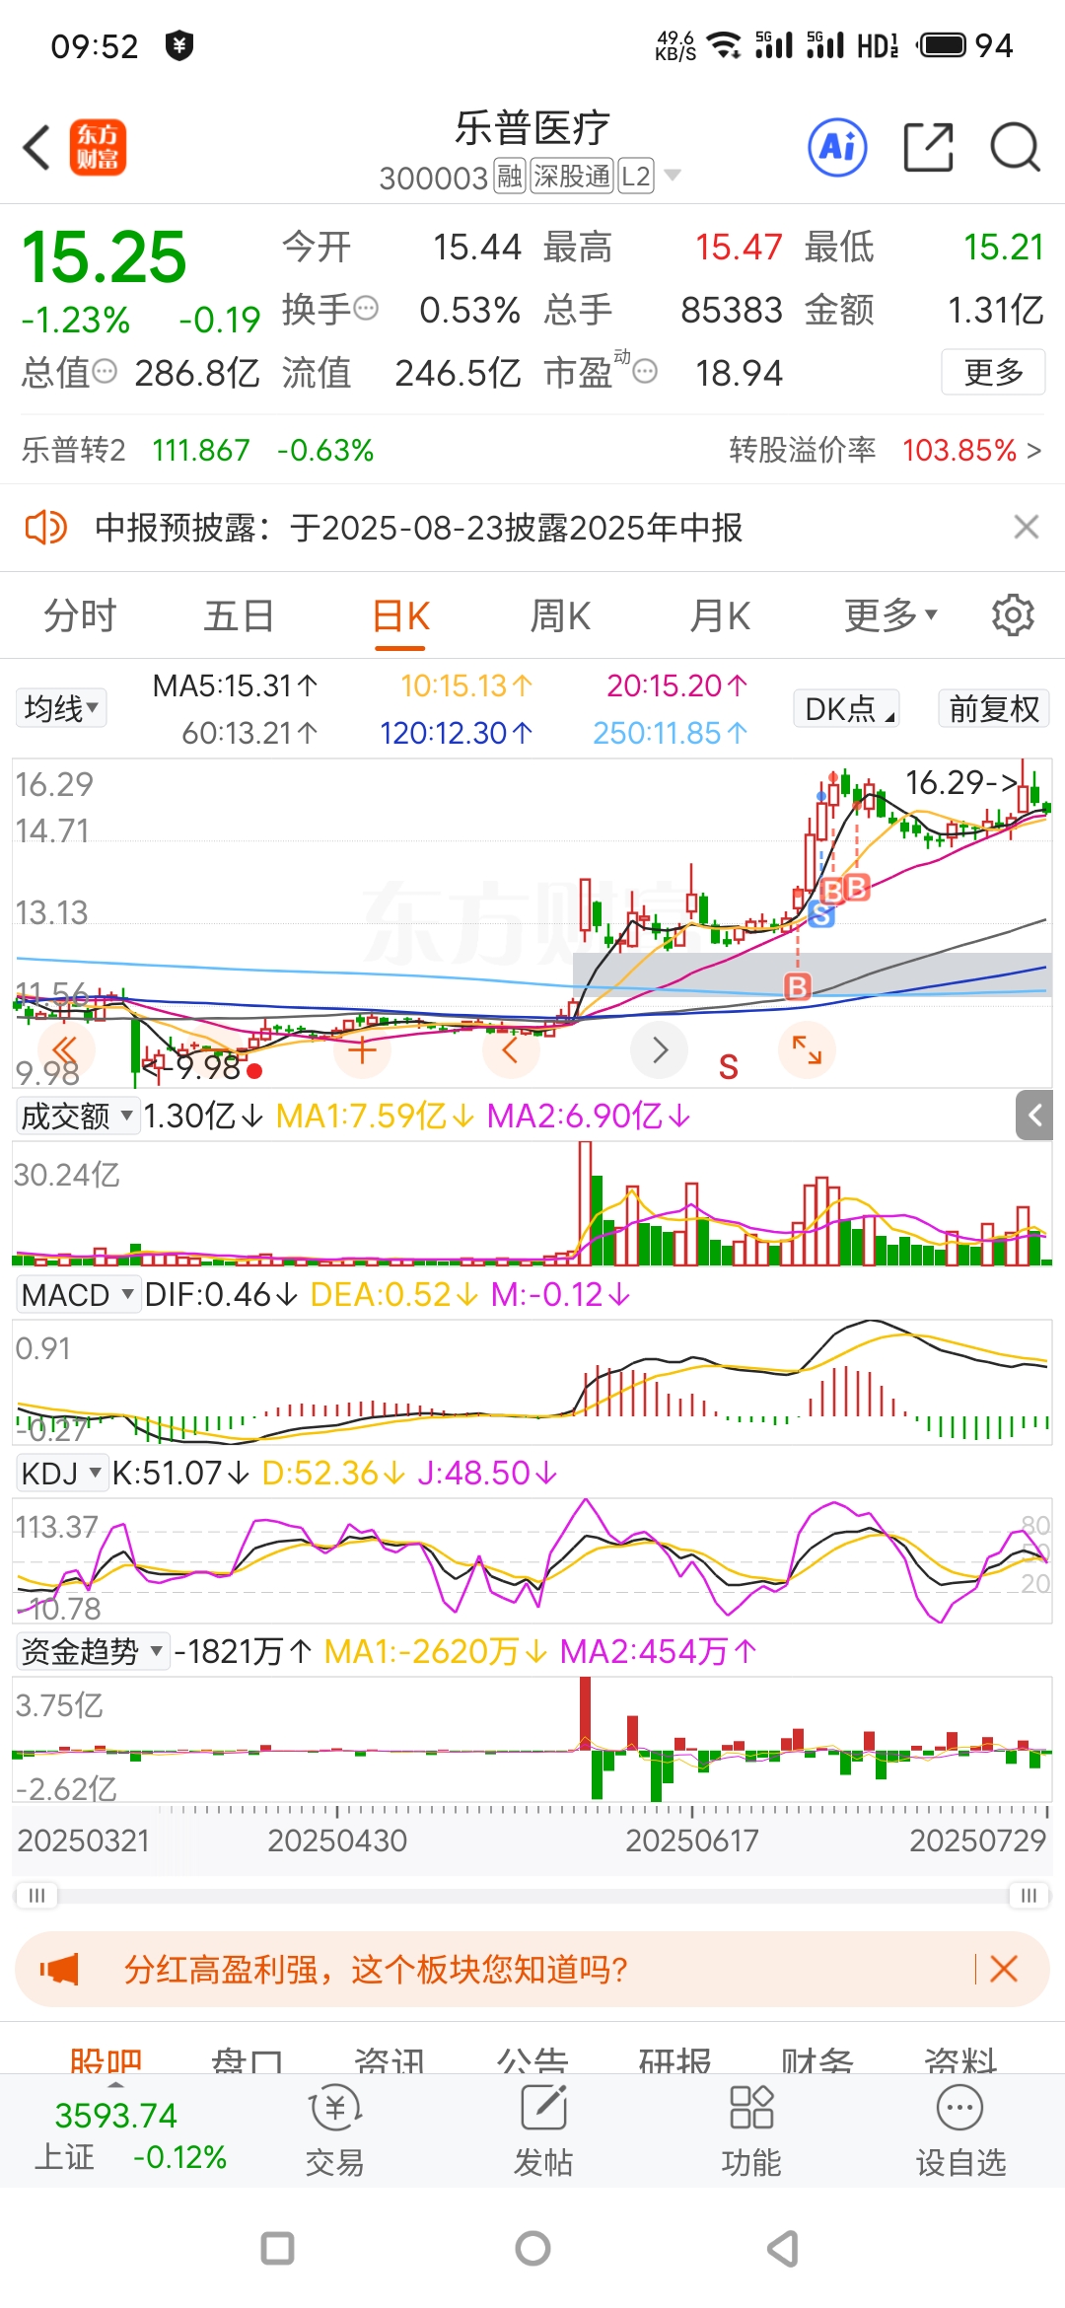The width and height of the screenshot is (1065, 2308).
Task: Tap the megaphone icon in promo banner
Action: coord(59,1970)
